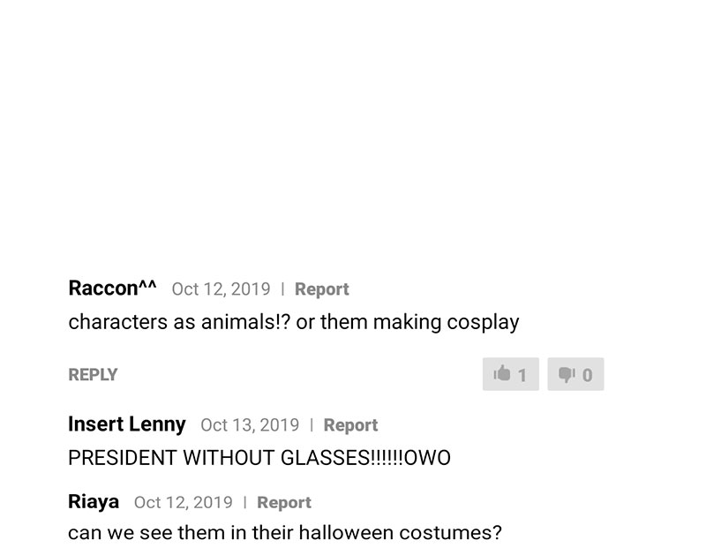Reply to Raccon^^'s comment

tap(93, 375)
